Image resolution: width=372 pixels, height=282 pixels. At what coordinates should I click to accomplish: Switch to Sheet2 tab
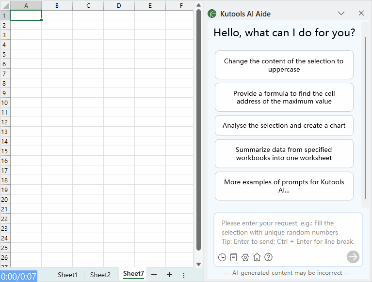tap(100, 275)
